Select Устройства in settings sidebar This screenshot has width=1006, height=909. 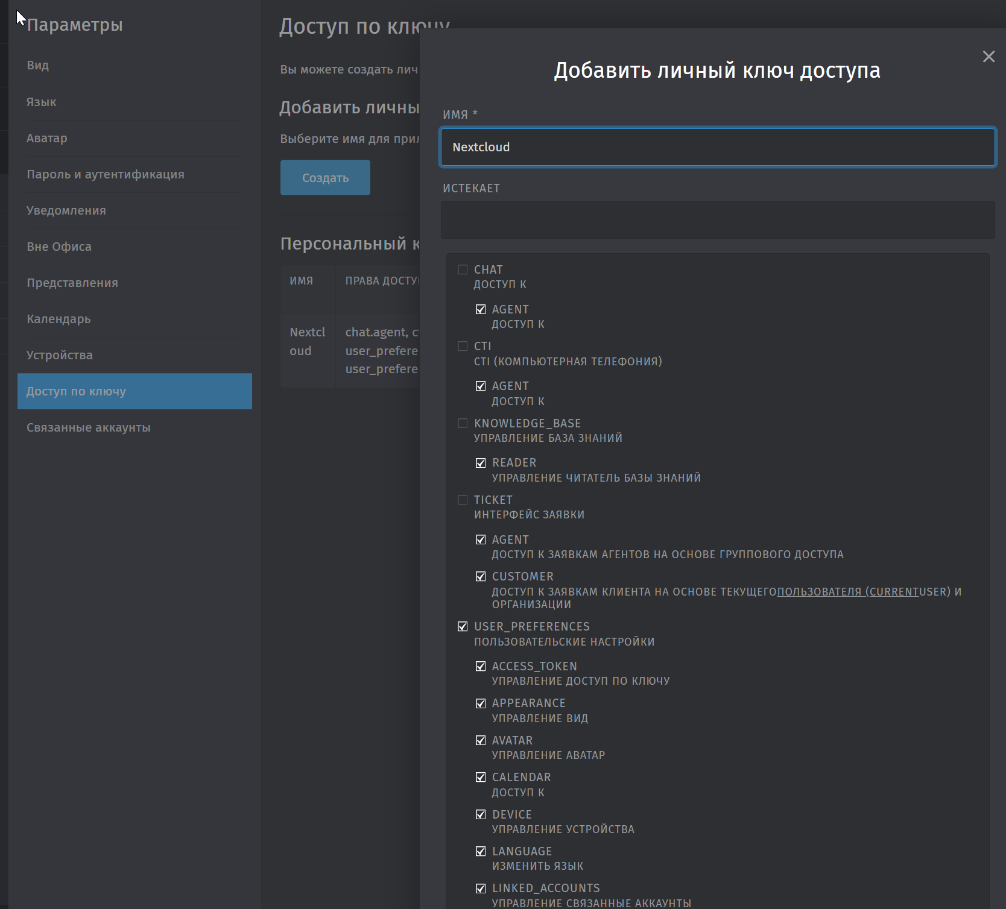click(x=60, y=355)
